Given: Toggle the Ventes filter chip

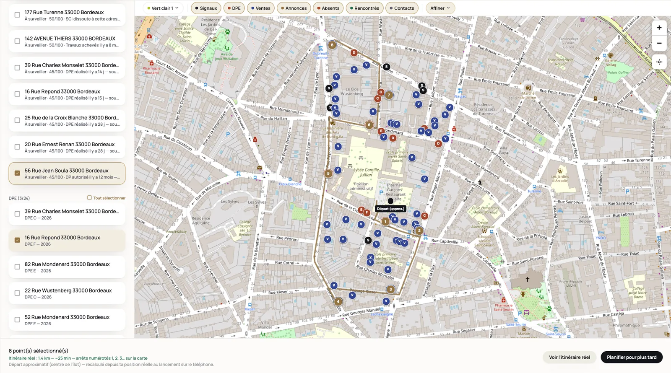Looking at the screenshot, I should (260, 8).
